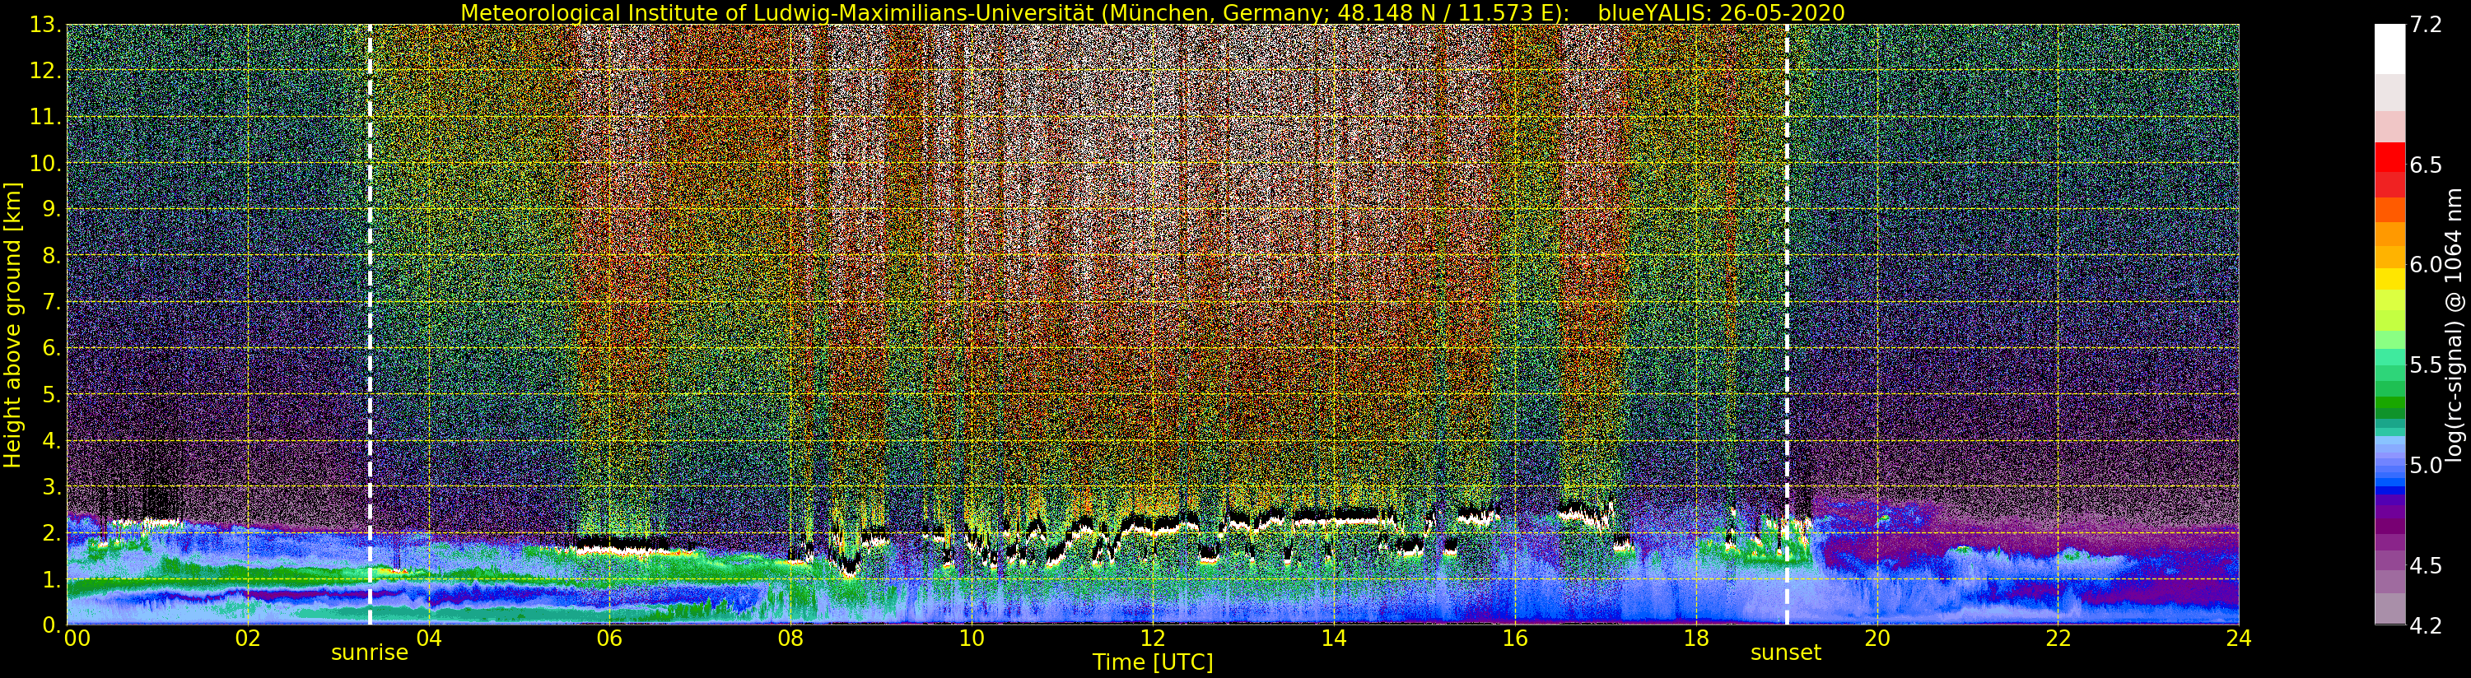Viewport: 2471px width, 678px height.
Task: Select the 'Height above ground [km]' axis label
Action: pos(12,325)
